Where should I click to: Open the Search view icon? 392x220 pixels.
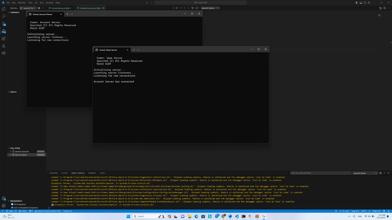point(4,16)
